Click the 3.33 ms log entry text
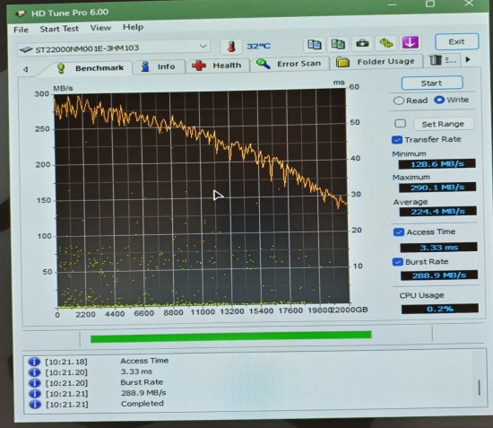The image size is (493, 428). point(136,371)
